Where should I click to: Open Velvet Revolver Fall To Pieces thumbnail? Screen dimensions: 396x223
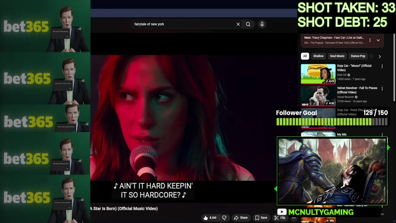(x=318, y=96)
